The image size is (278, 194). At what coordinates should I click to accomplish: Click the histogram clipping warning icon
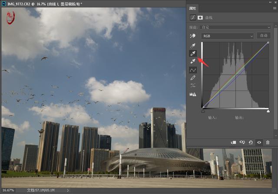193,94
